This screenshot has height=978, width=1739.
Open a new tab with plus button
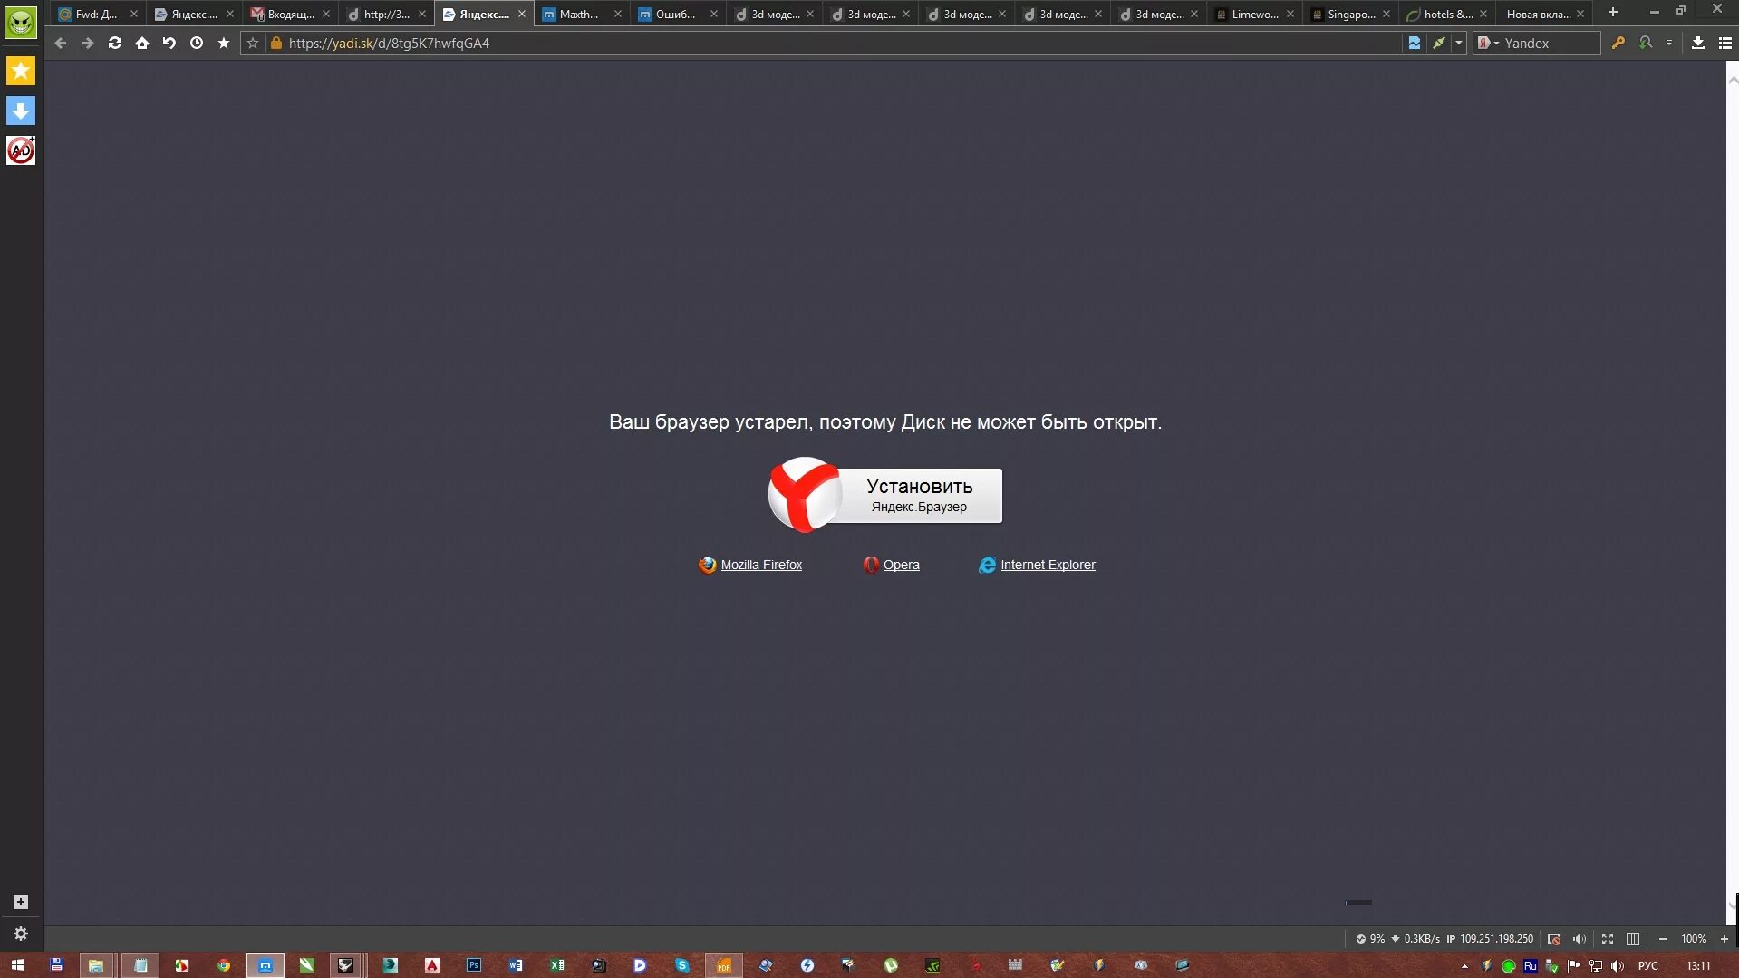[1613, 13]
